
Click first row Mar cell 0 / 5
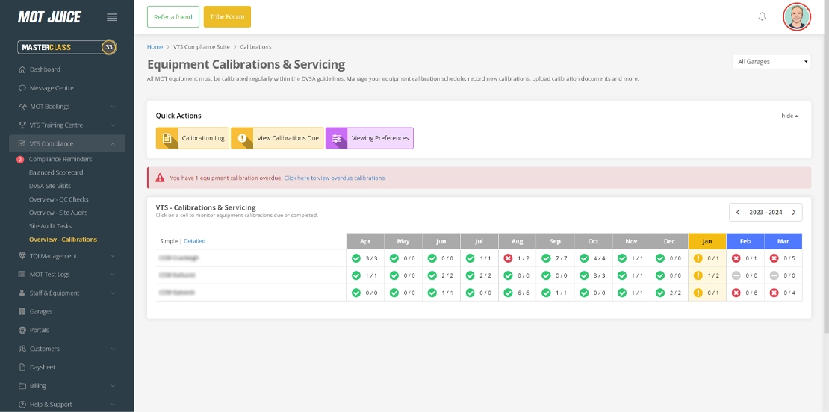point(783,258)
